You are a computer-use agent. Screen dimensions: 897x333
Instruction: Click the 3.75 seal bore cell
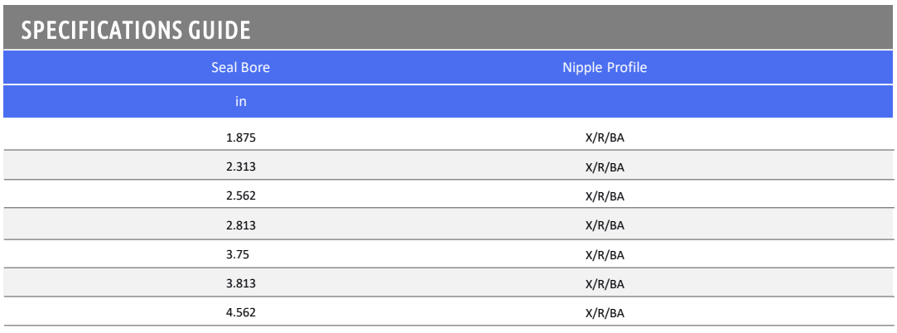coord(238,254)
